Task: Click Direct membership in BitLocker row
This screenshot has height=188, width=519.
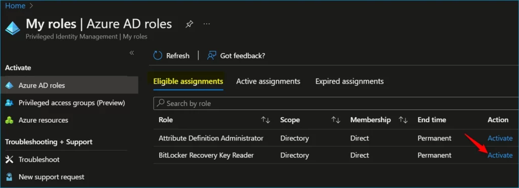Action: [359, 155]
